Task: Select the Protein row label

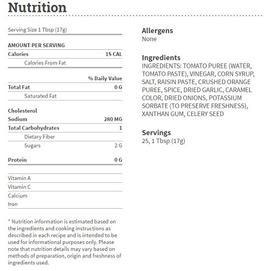Action: point(17,160)
